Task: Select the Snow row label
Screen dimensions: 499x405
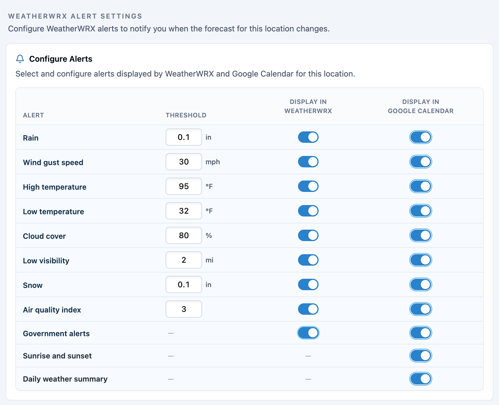Action: click(33, 285)
